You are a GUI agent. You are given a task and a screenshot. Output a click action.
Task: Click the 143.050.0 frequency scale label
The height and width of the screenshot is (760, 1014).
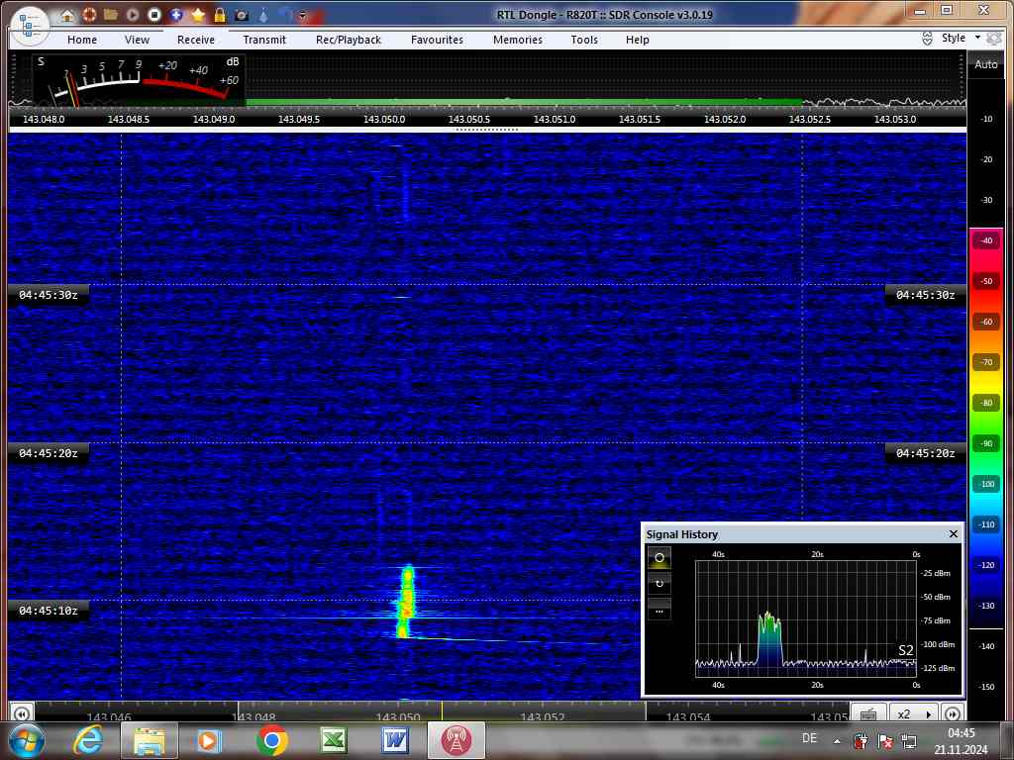pyautogui.click(x=384, y=120)
